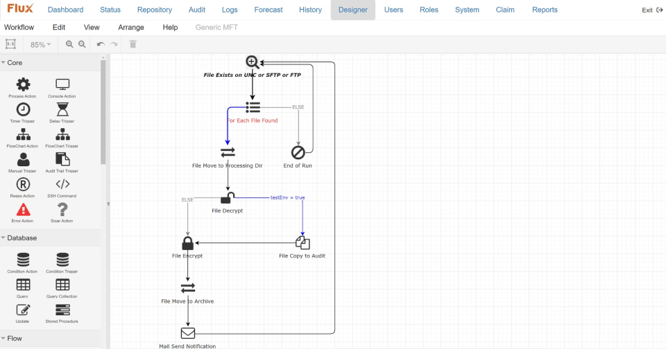
Task: Click the File Decrypt unlock node
Action: (228, 198)
